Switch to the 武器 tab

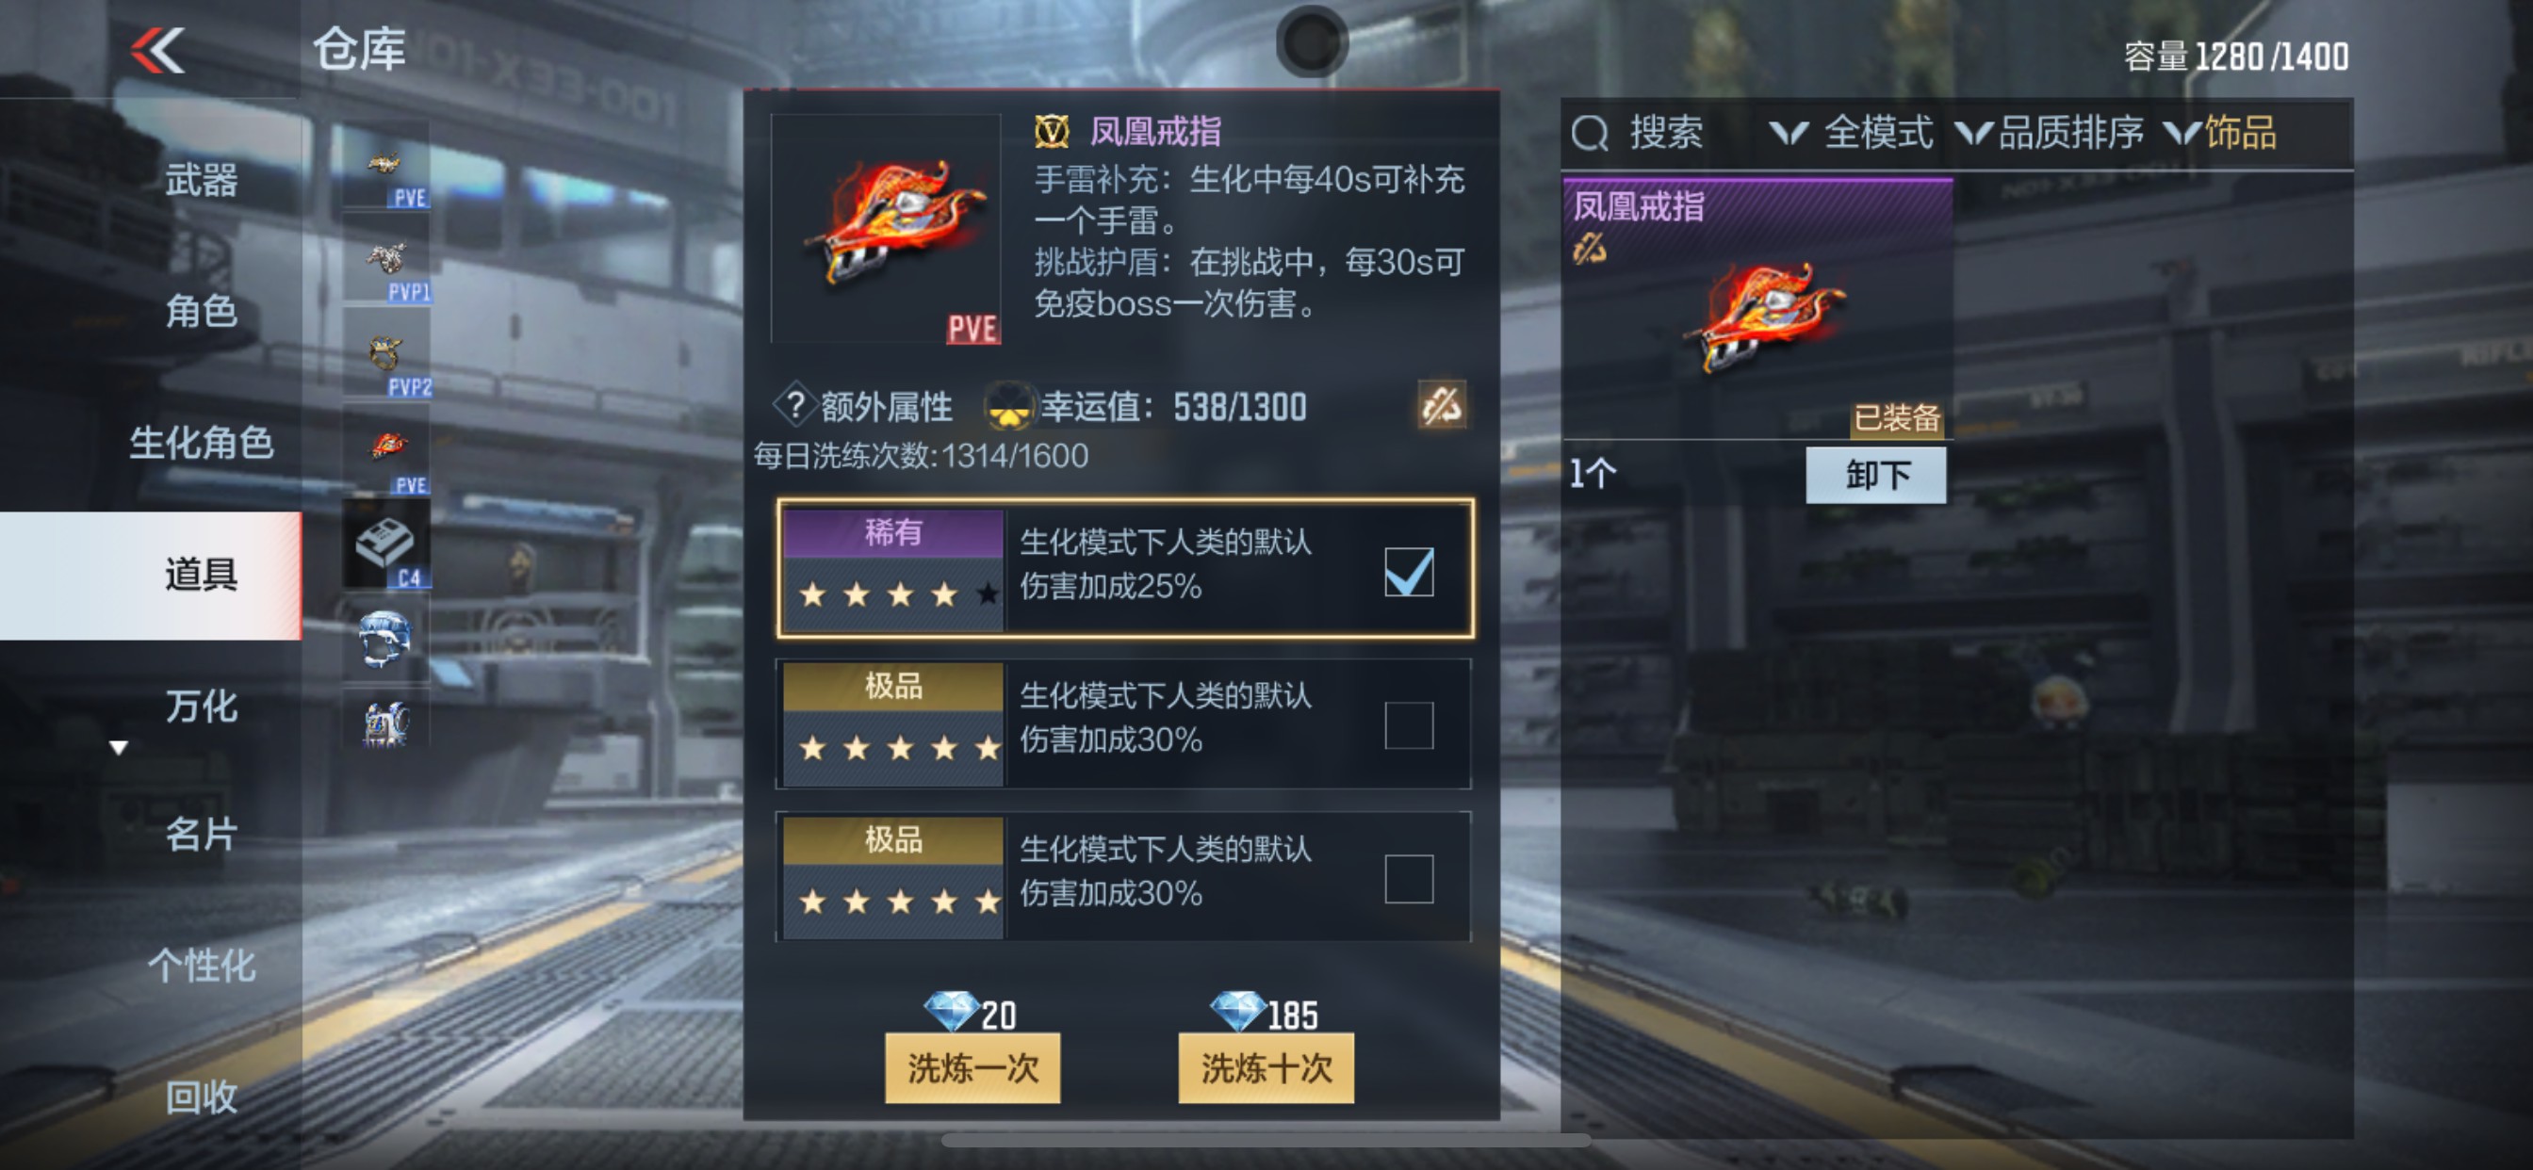[x=201, y=180]
